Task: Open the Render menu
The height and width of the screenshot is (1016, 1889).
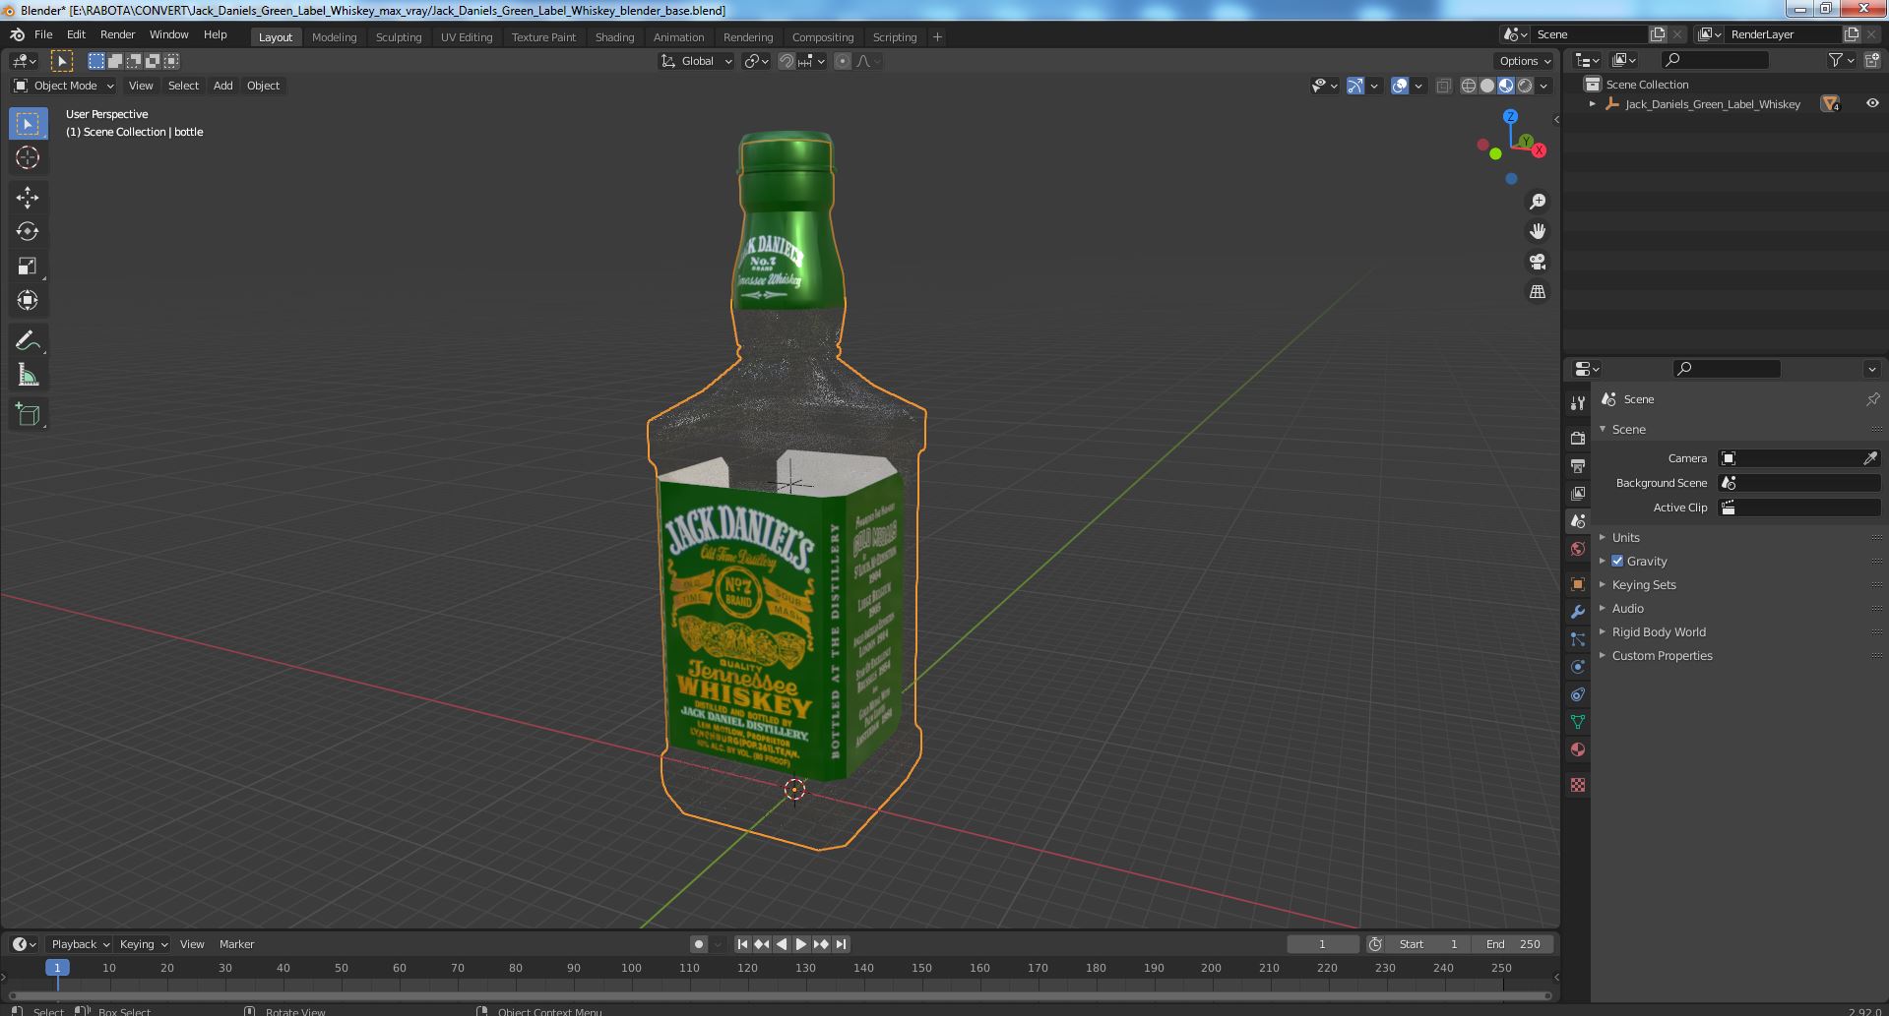Action: coord(117,34)
